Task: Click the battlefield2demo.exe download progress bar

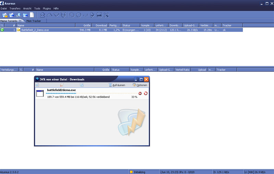Action: coord(91,93)
